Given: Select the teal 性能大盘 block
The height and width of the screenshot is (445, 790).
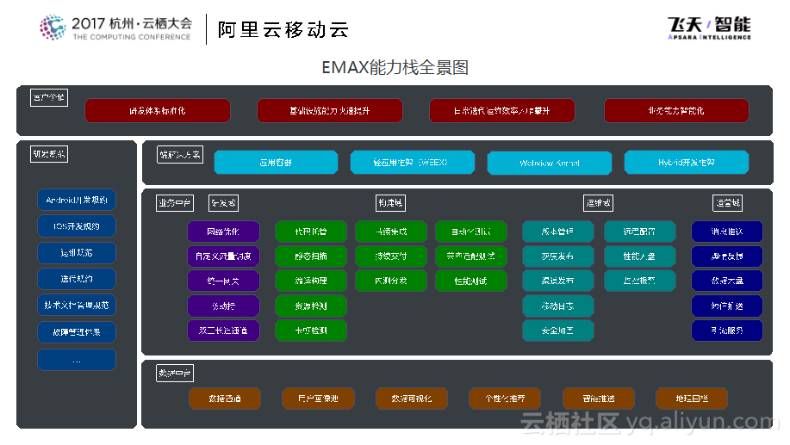Looking at the screenshot, I should [640, 256].
